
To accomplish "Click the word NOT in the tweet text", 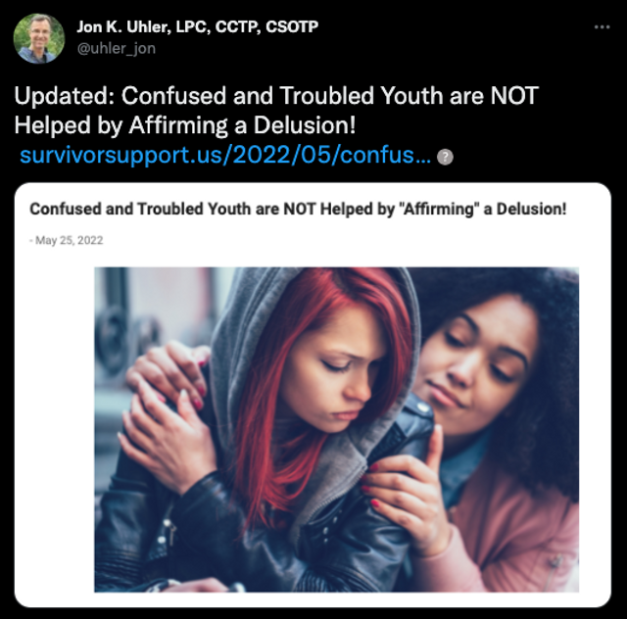I will click(514, 96).
